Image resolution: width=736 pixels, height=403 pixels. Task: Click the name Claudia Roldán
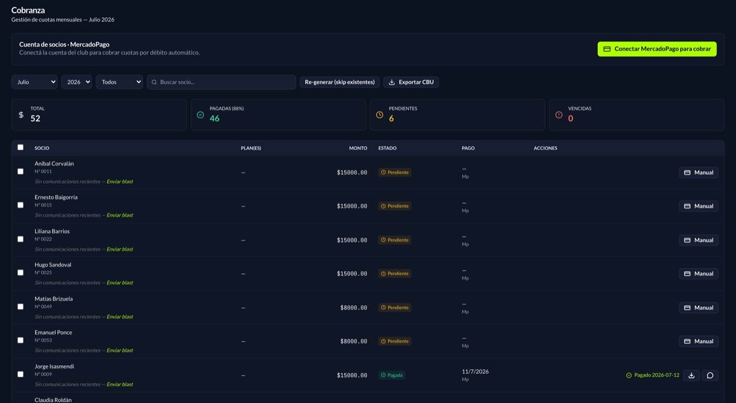pos(53,400)
